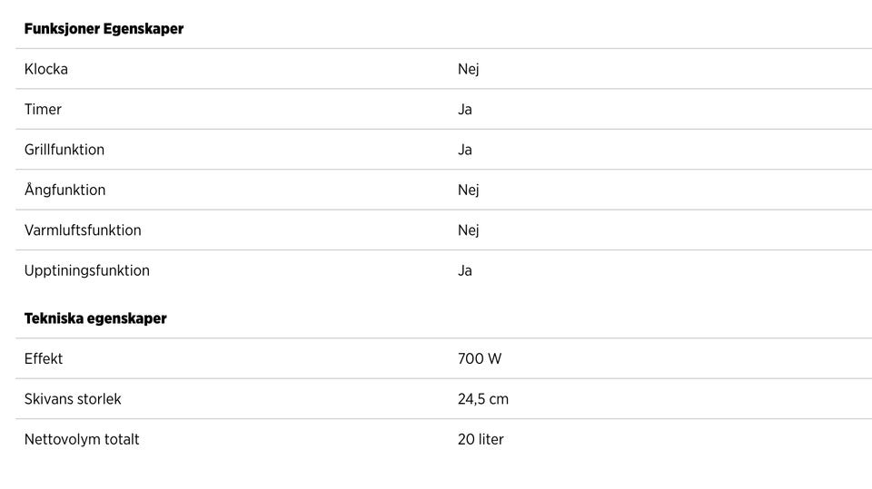
Task: Click the 'Ja' value beside Timer
Action: coord(465,110)
